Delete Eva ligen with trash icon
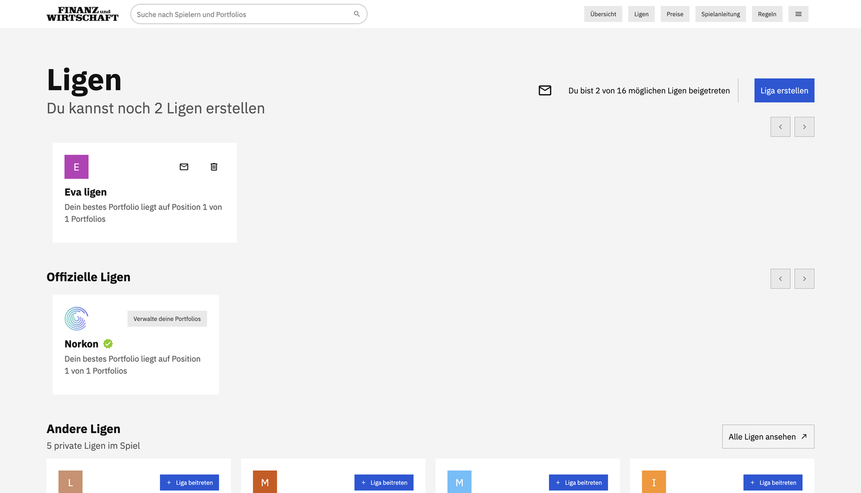 214,167
